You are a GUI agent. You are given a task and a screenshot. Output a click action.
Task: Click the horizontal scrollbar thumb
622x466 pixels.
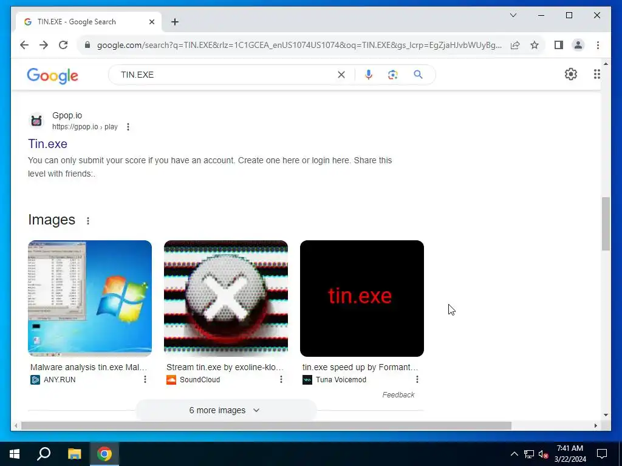(x=266, y=425)
